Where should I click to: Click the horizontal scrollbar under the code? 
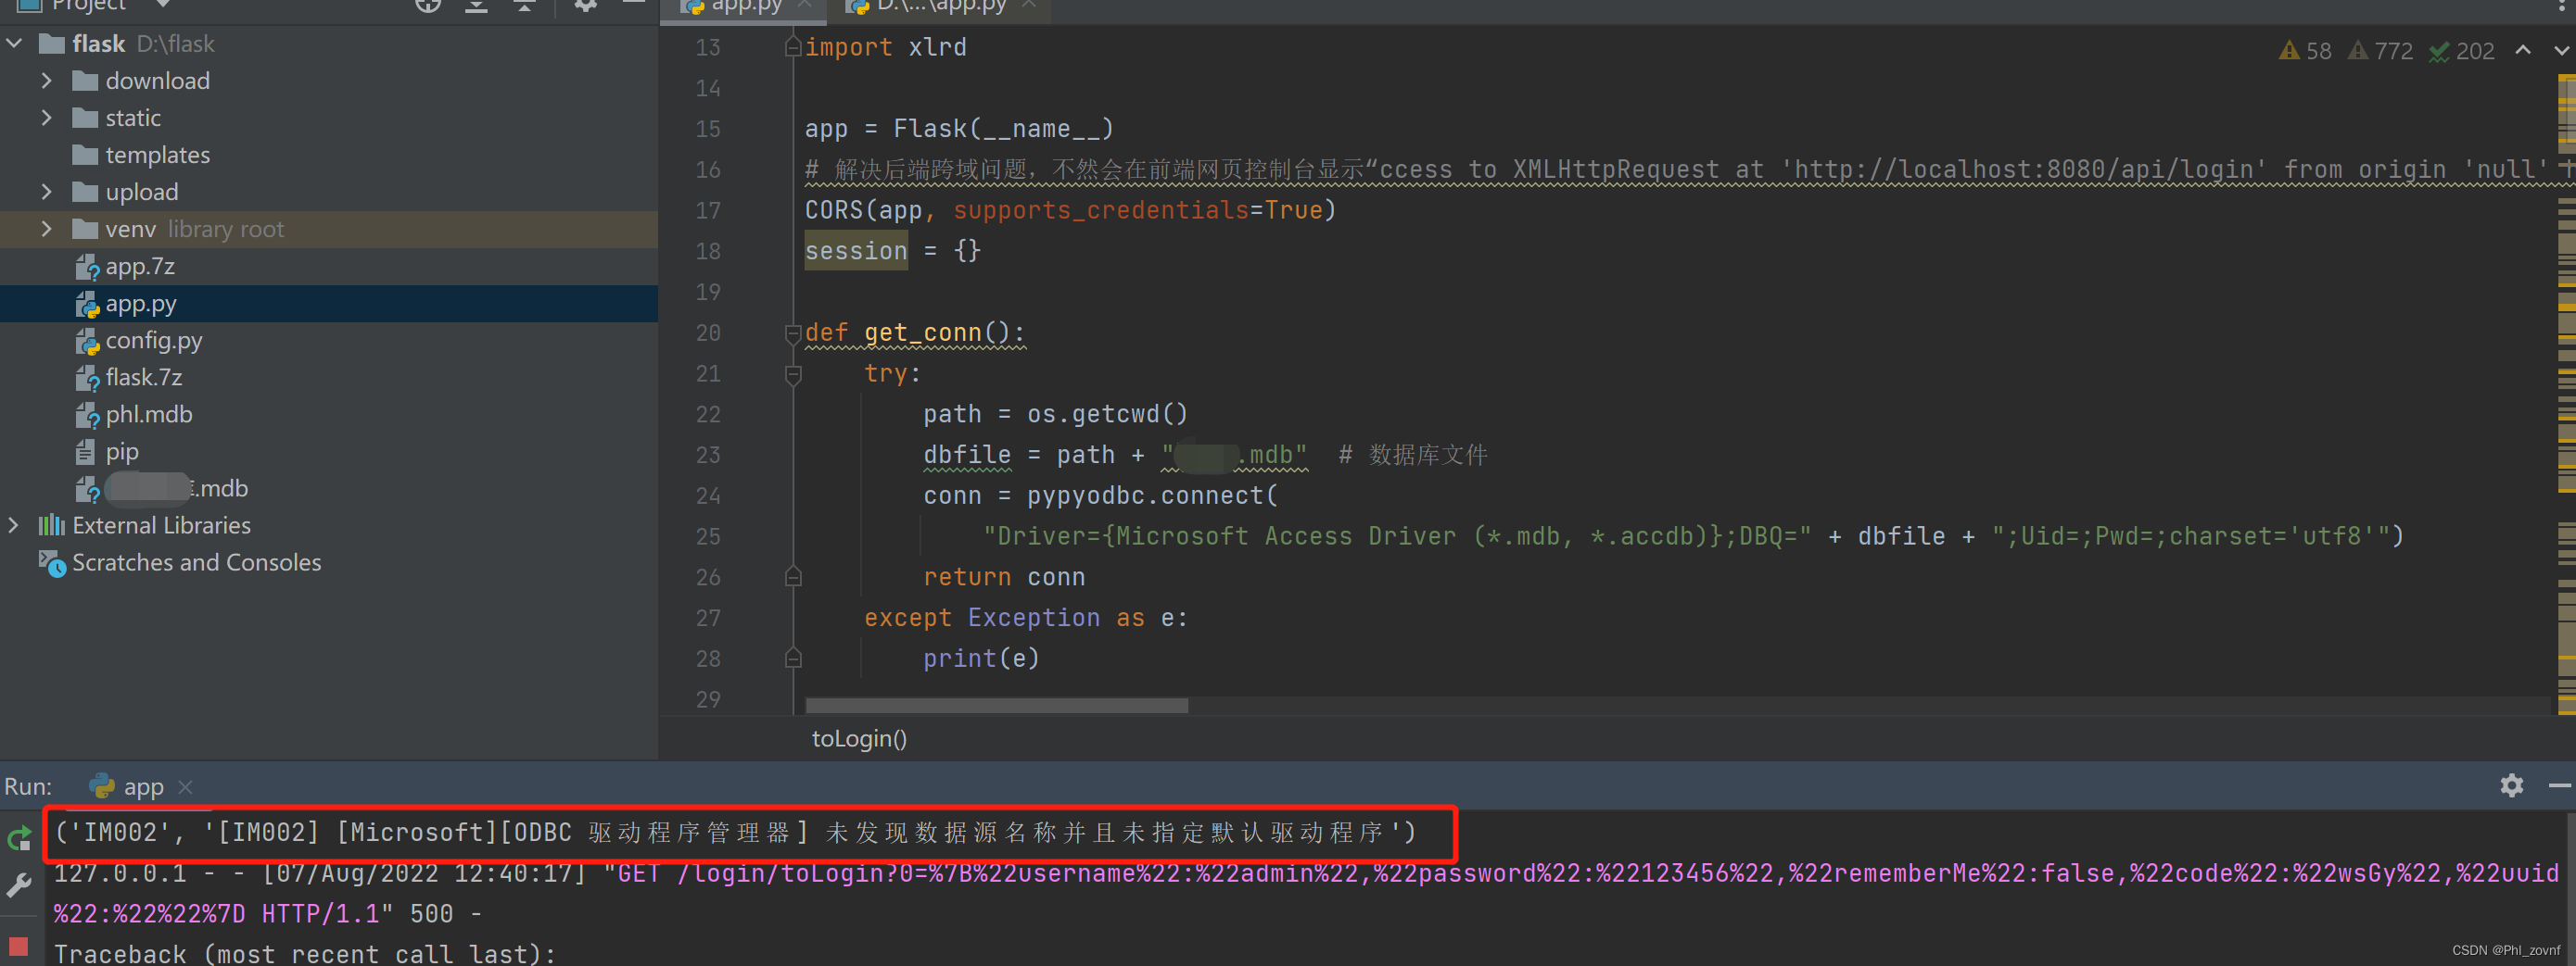point(995,705)
